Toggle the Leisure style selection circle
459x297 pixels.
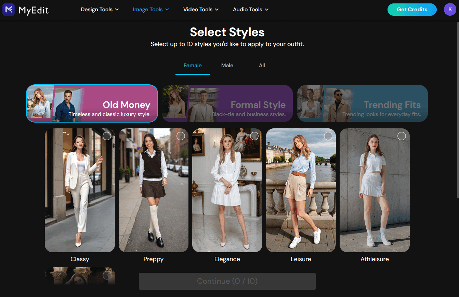[x=328, y=136]
